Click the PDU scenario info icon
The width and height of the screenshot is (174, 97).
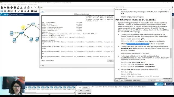click(80, 88)
